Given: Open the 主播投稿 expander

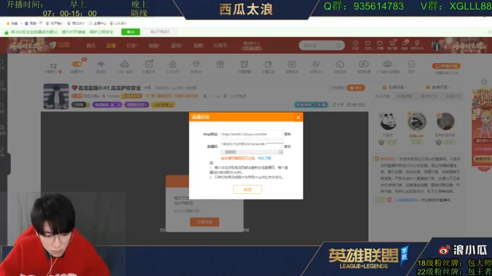Looking at the screenshot, I should click(394, 87).
